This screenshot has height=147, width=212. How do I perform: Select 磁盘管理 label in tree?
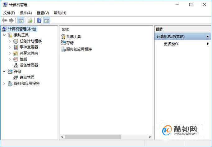27,77
